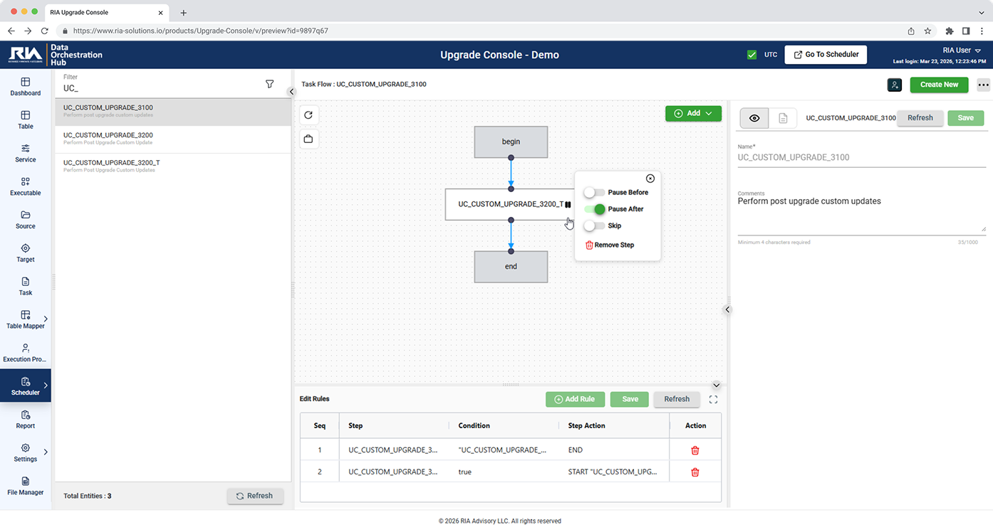Turn off the Pause After switch

pos(594,209)
